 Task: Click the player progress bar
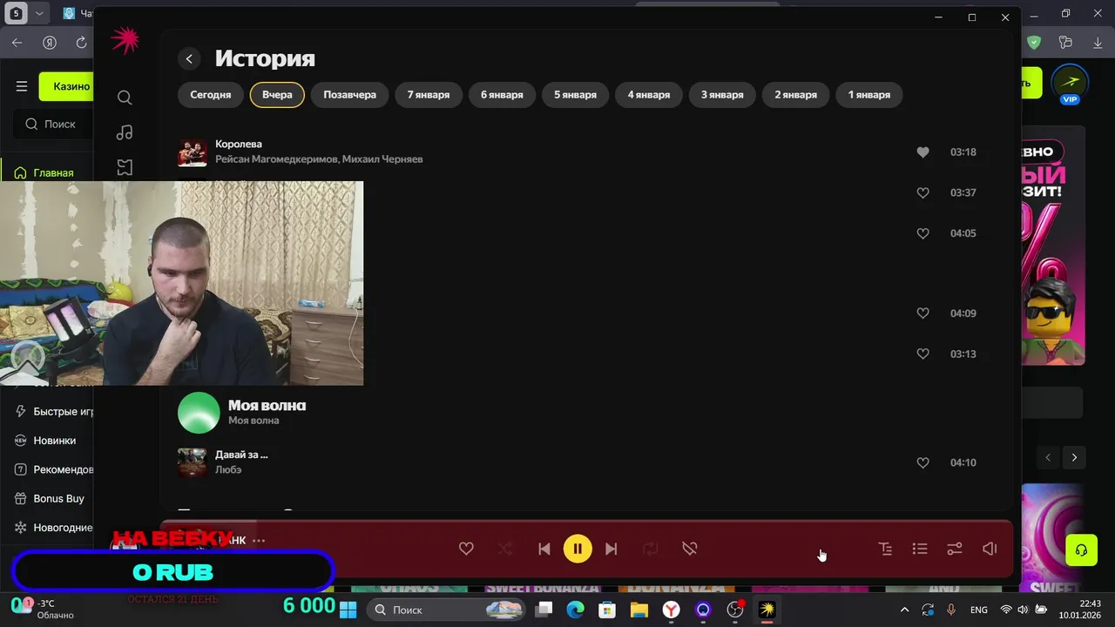click(x=586, y=522)
